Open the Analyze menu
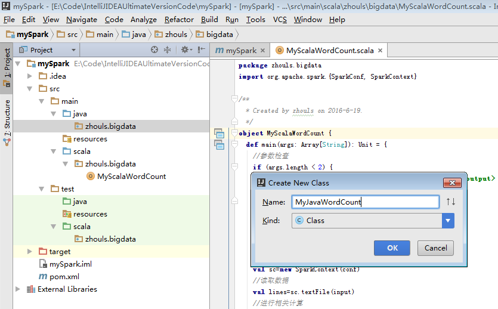498x309 pixels. [144, 20]
